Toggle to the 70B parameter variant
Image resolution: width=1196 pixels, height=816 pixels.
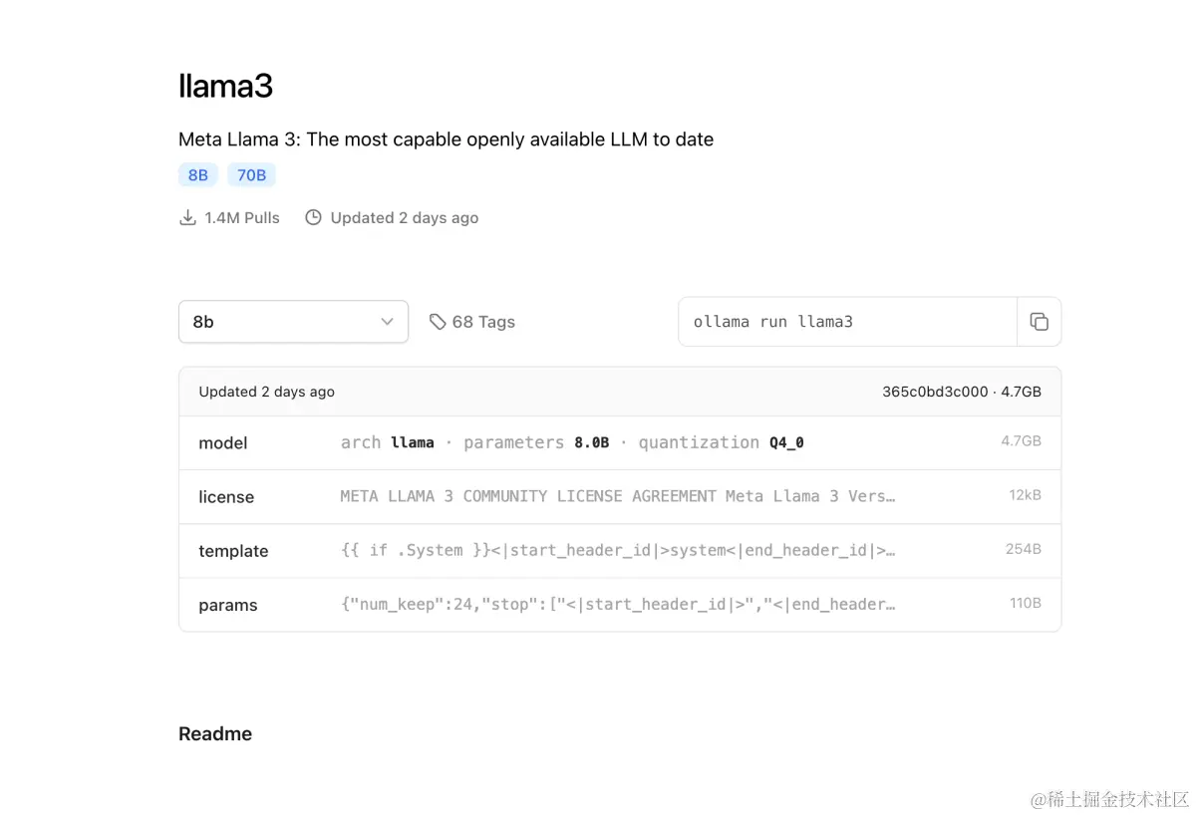[x=251, y=174]
